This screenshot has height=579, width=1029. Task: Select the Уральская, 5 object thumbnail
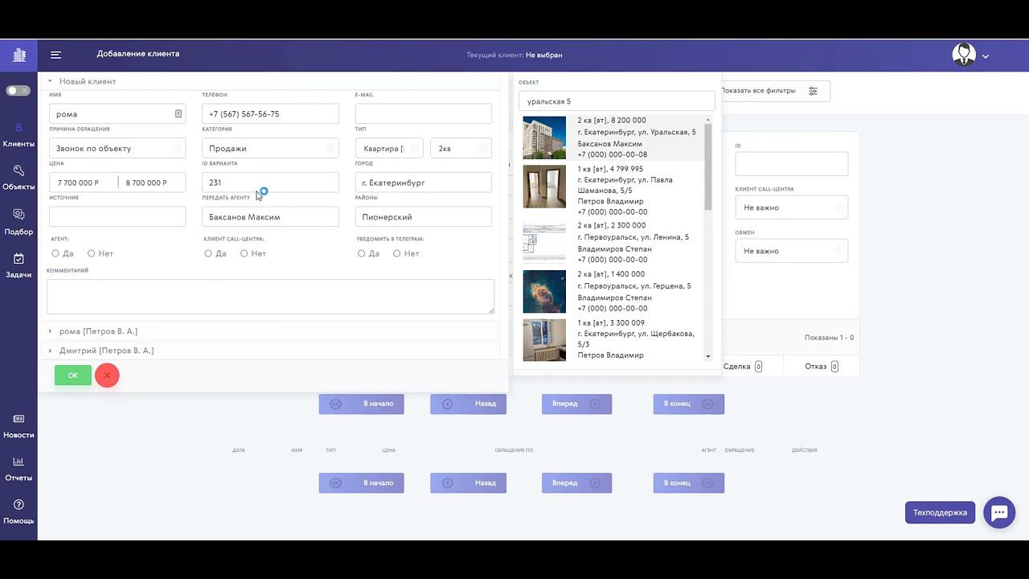coord(544,138)
